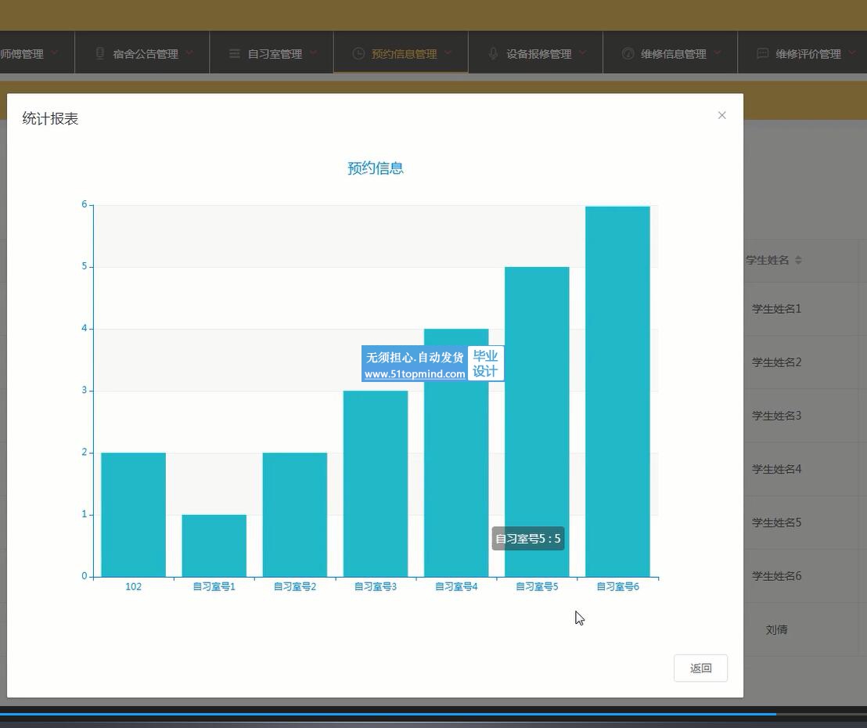Click the 预约信息管理 clock icon
867x728 pixels.
[x=358, y=53]
